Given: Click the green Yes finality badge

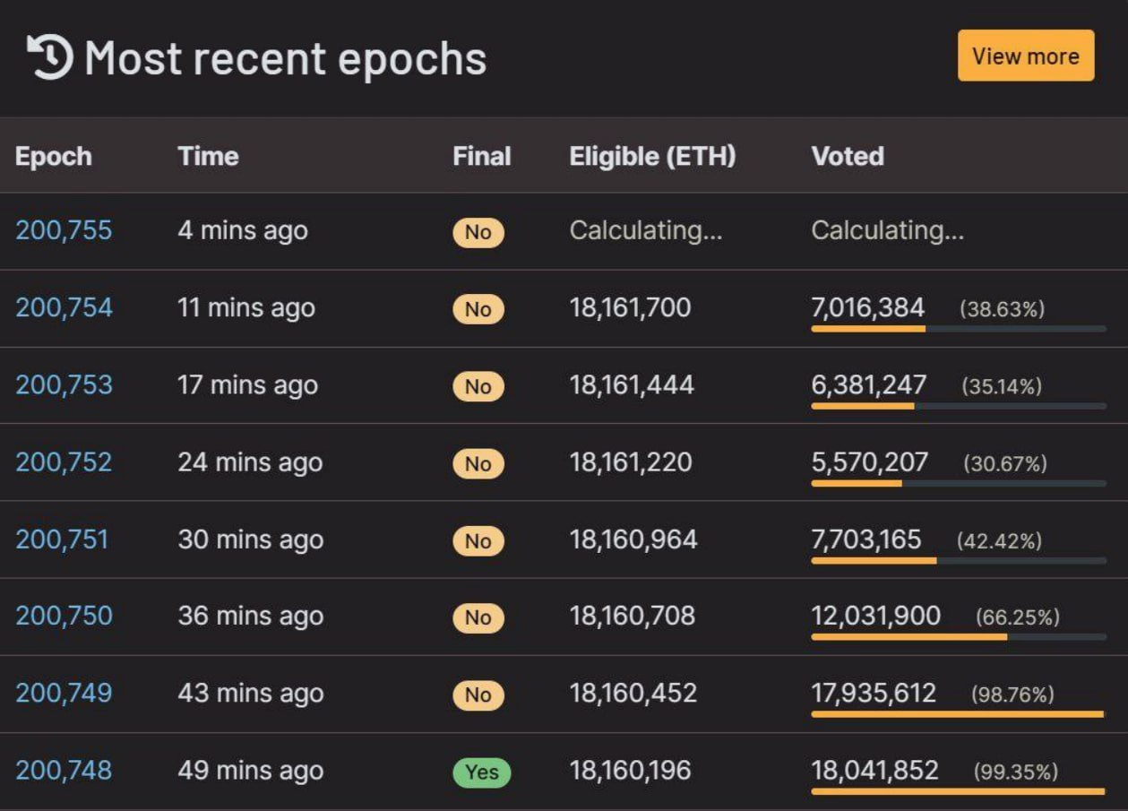Looking at the screenshot, I should [482, 772].
